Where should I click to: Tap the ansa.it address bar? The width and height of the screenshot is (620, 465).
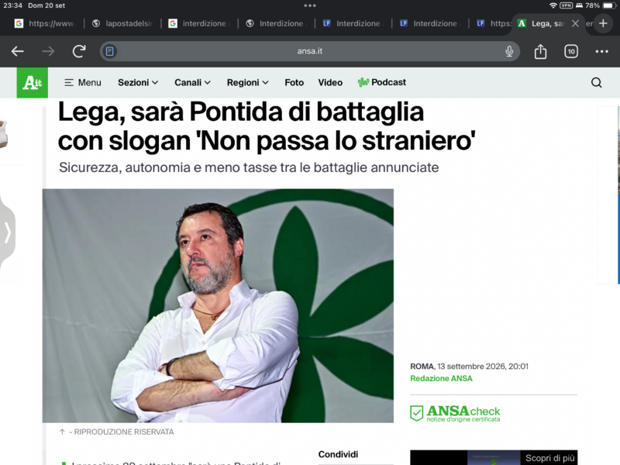click(x=309, y=51)
